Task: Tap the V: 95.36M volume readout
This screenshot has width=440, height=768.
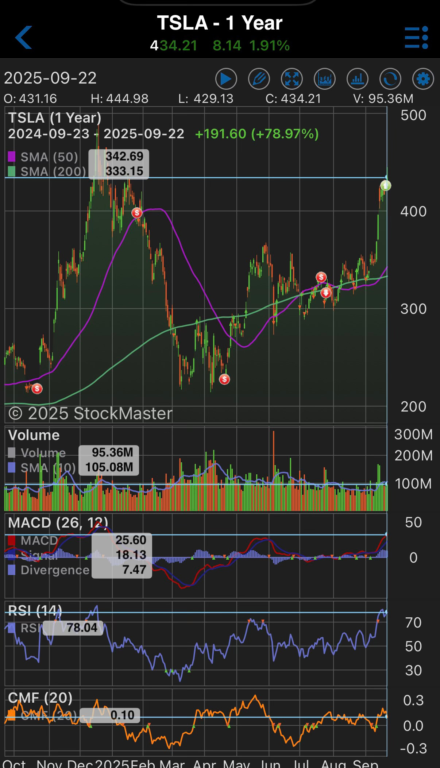Action: pyautogui.click(x=383, y=99)
